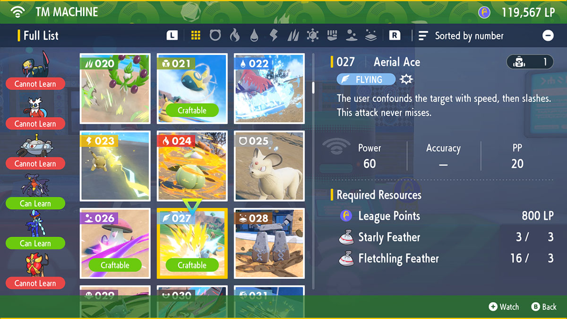Select the Fighting-type fist filter icon
This screenshot has height=319, width=567.
(x=331, y=35)
